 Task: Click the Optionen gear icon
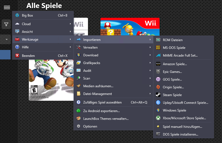pyautogui.click(x=79, y=126)
